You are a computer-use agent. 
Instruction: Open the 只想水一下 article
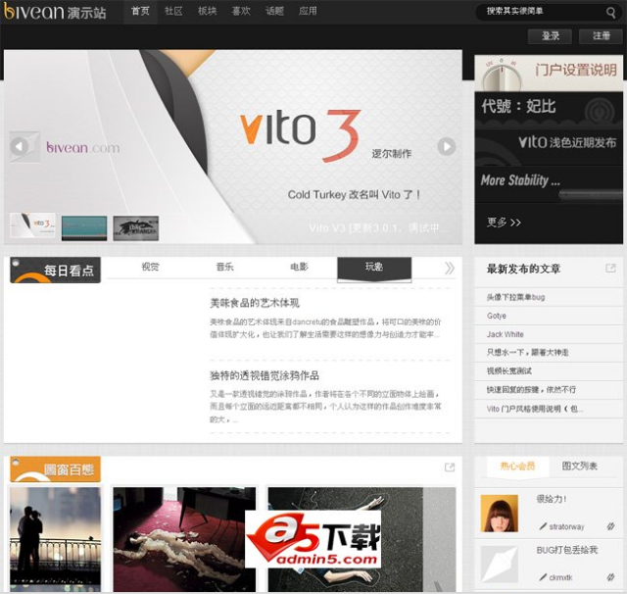coord(527,353)
